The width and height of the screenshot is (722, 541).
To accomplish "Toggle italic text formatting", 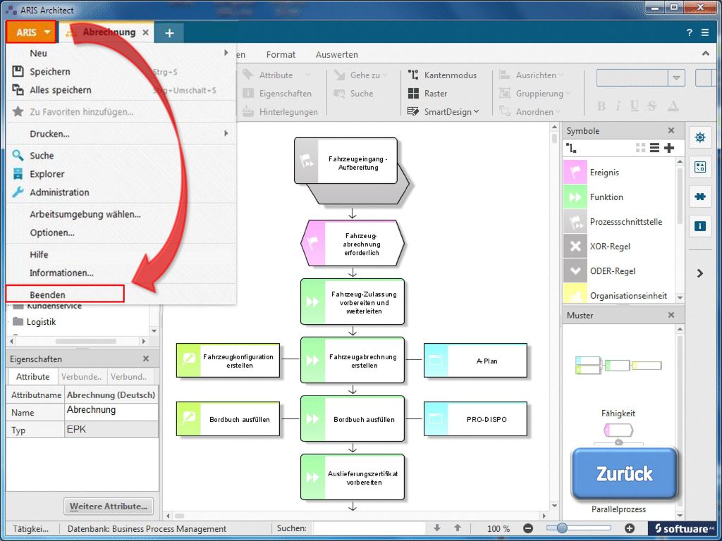I will [618, 106].
